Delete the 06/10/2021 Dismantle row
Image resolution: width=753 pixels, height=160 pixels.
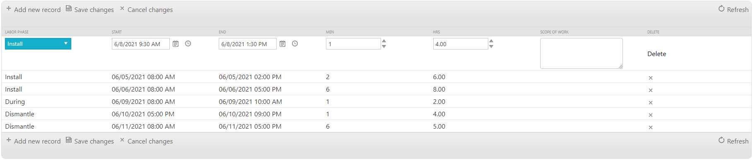coord(650,115)
